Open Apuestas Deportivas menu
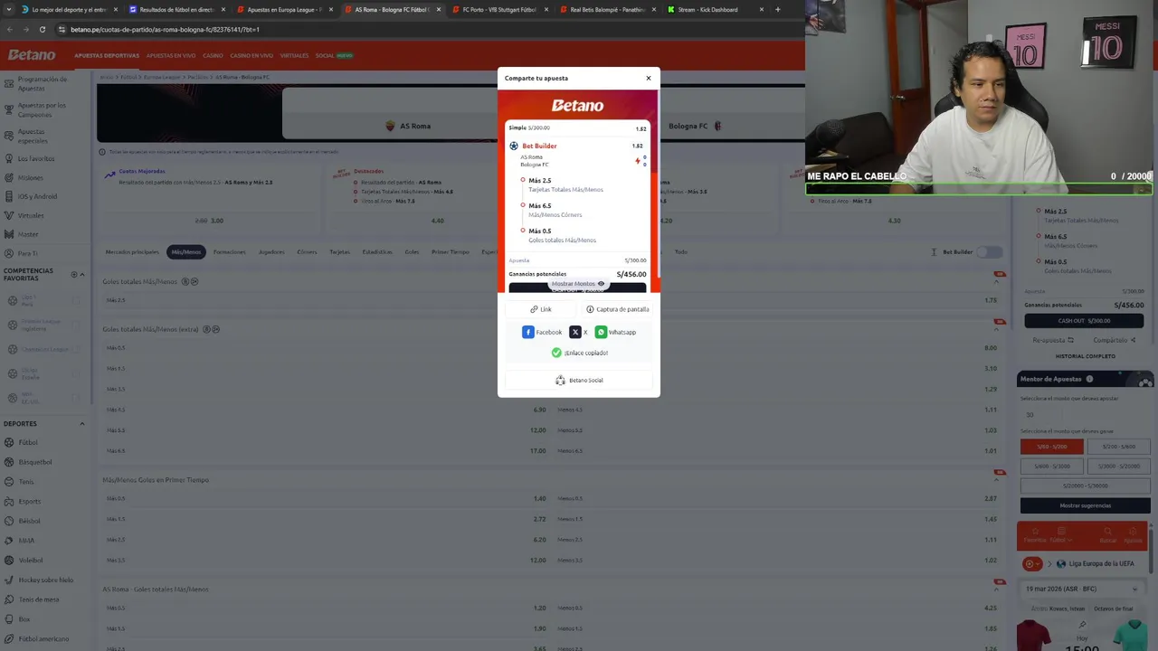The image size is (1158, 651). coord(107,55)
